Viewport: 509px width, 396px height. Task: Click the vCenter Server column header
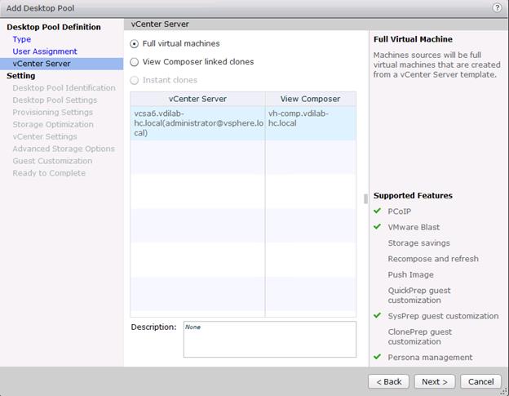point(197,99)
